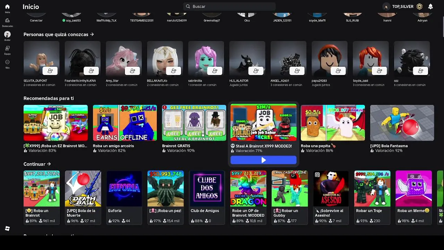Add ozz as friend
444x250 pixels.
tap(421, 71)
